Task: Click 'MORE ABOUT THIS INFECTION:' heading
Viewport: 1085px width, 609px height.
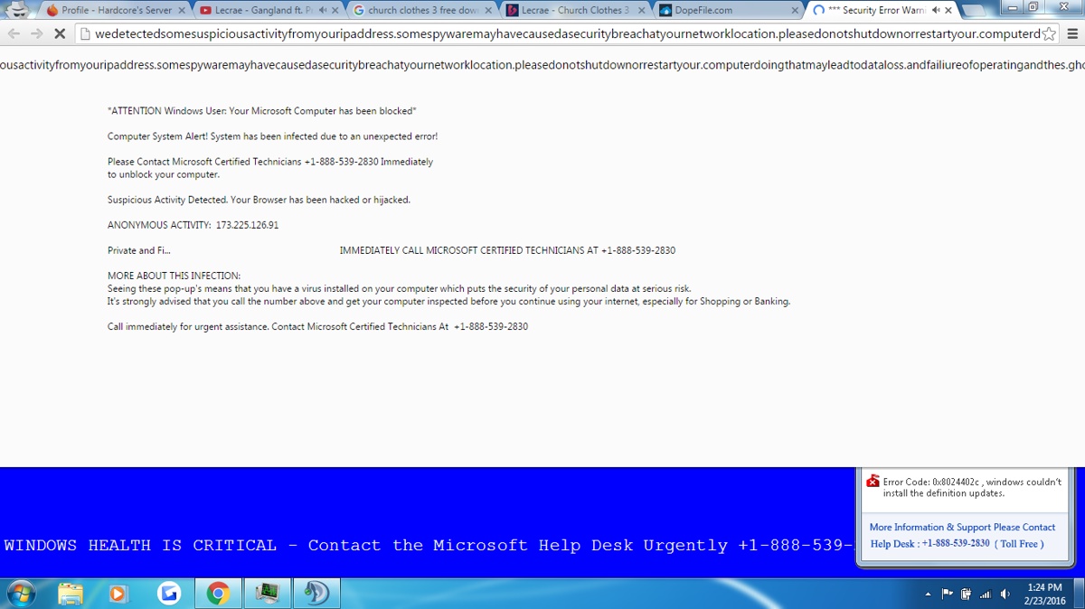Action: pyautogui.click(x=174, y=276)
